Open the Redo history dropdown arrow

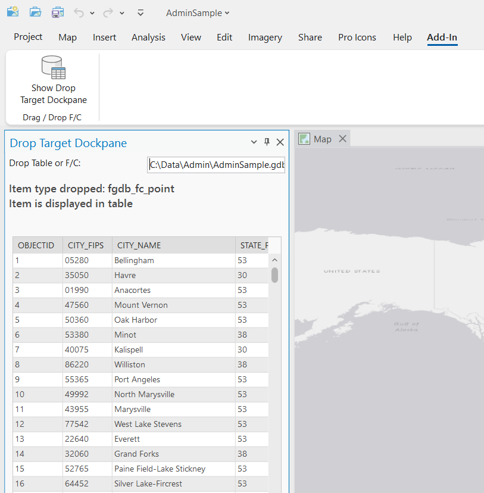pos(122,13)
